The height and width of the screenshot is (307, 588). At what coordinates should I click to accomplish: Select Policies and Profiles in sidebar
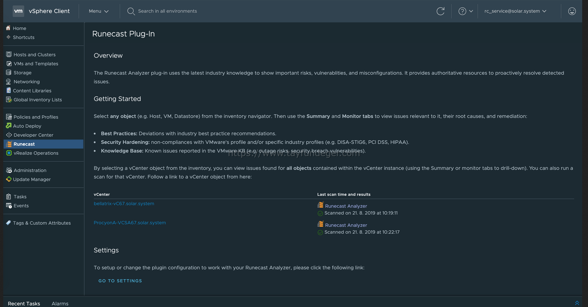(x=36, y=117)
